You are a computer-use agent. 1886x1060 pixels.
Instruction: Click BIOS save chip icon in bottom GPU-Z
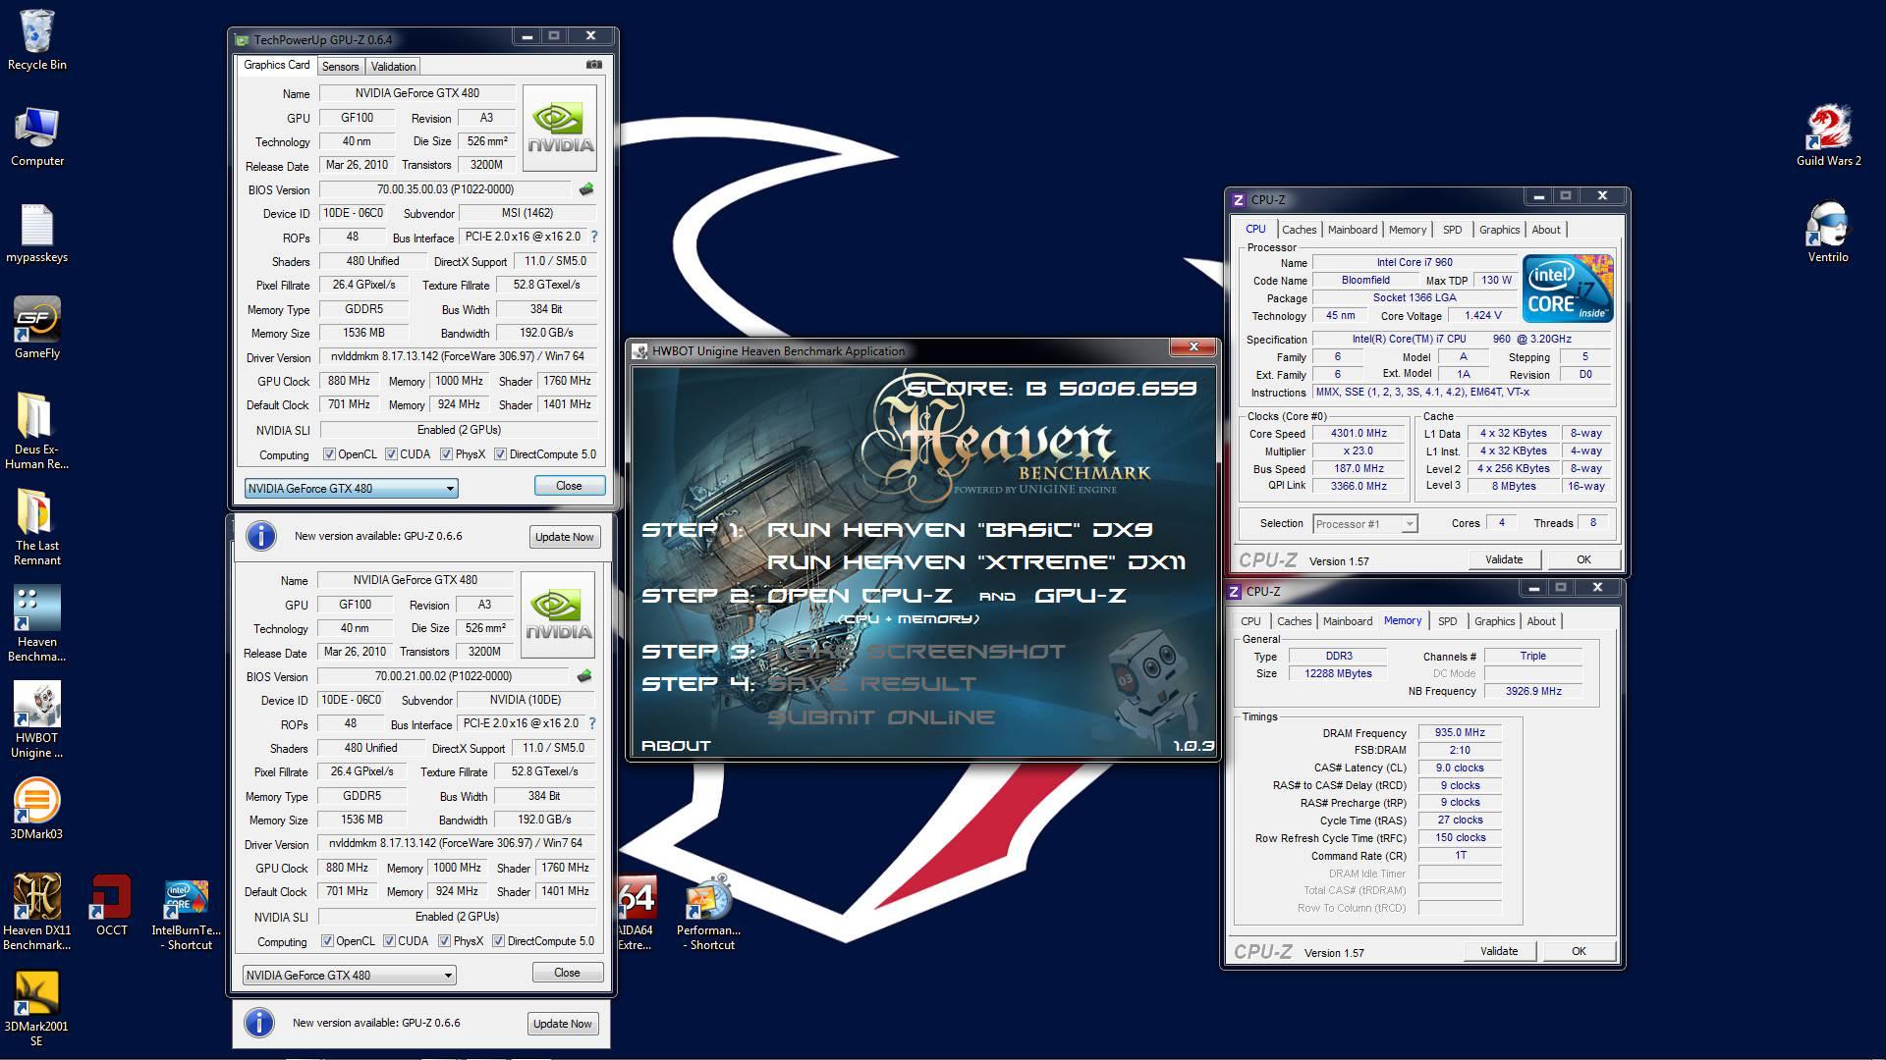(x=584, y=676)
